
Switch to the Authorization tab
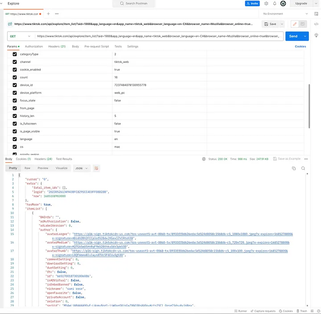coord(34,46)
